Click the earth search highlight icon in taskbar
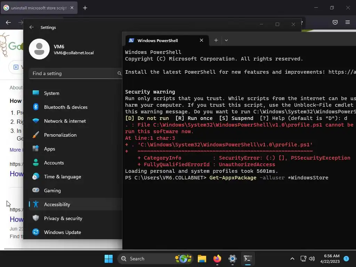This screenshot has width=356, height=267. pos(183,259)
